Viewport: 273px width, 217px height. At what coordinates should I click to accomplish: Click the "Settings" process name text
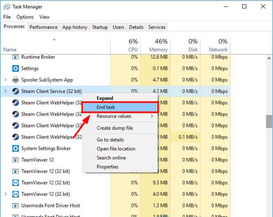[30, 69]
